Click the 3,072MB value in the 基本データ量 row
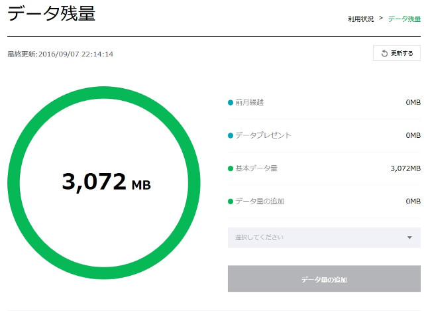 click(x=405, y=168)
